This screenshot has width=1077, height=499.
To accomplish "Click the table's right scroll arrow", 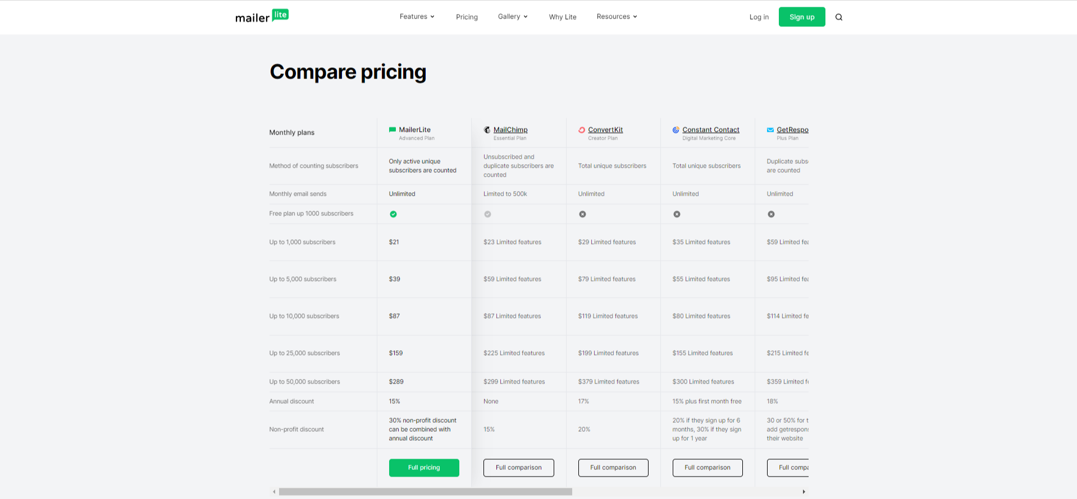I will point(804,492).
